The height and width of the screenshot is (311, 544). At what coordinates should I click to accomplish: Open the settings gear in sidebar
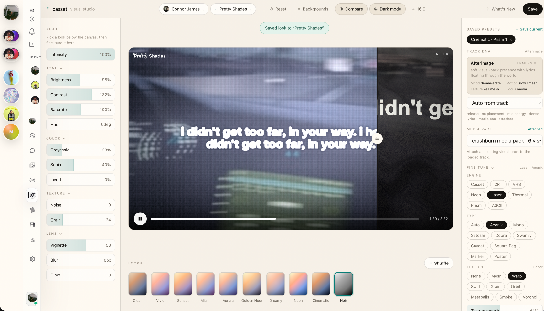pos(32,259)
